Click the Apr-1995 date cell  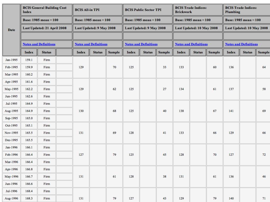click(x=11, y=82)
